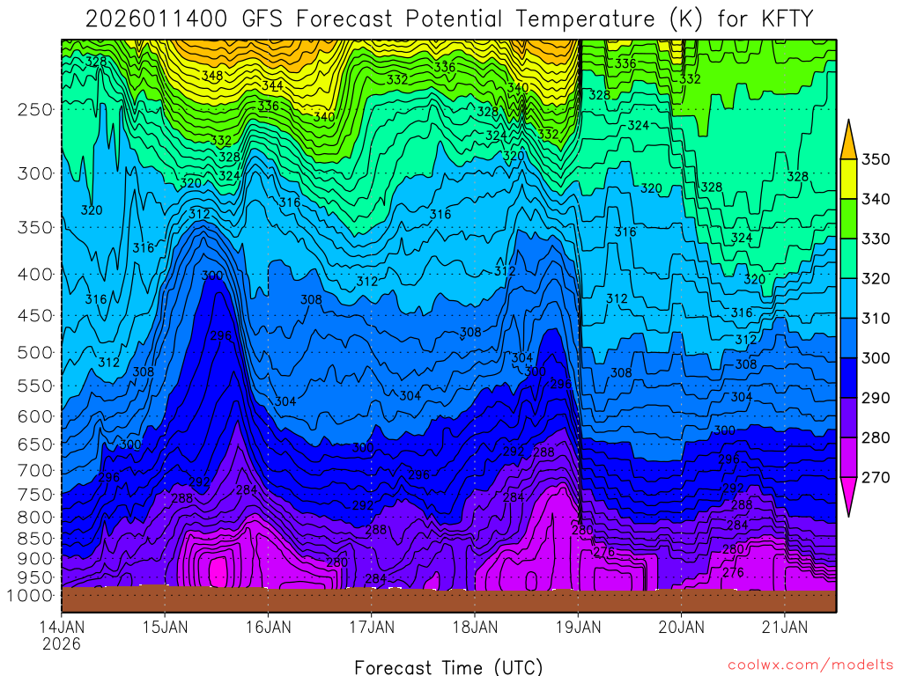Click the 290 color bar value label
The width and height of the screenshot is (902, 676).
pos(876,397)
